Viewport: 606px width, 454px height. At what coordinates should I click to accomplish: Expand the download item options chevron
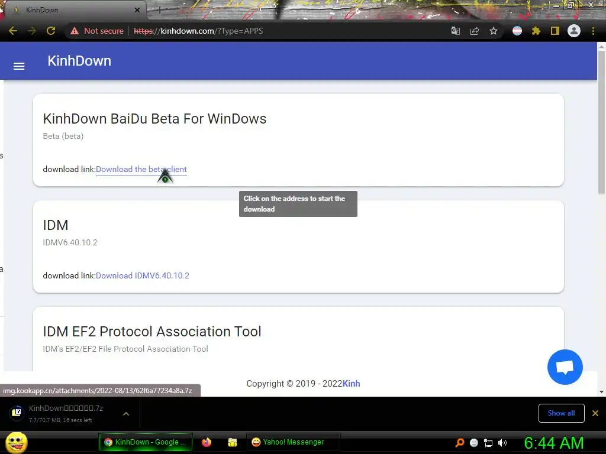[x=126, y=414]
